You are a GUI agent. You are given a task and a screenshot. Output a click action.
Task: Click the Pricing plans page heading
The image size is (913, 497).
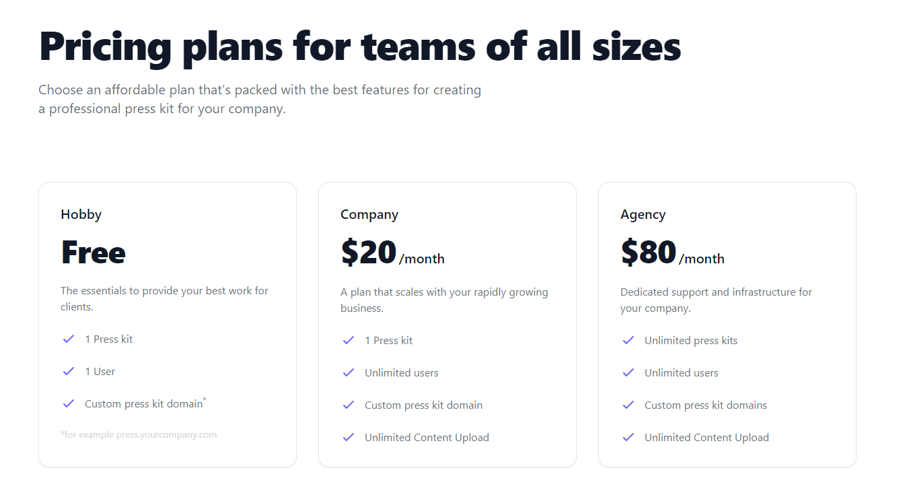coord(360,46)
